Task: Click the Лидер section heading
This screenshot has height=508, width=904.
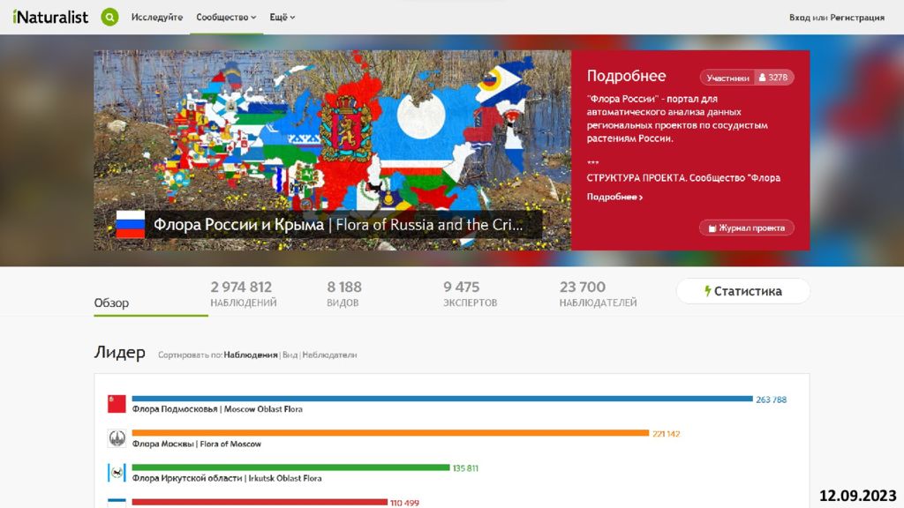Action: click(119, 352)
